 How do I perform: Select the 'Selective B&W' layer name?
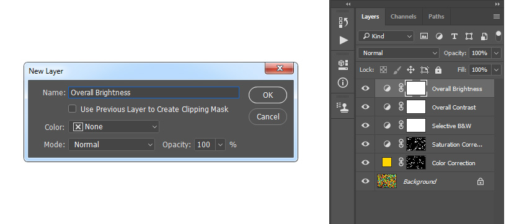tap(451, 126)
